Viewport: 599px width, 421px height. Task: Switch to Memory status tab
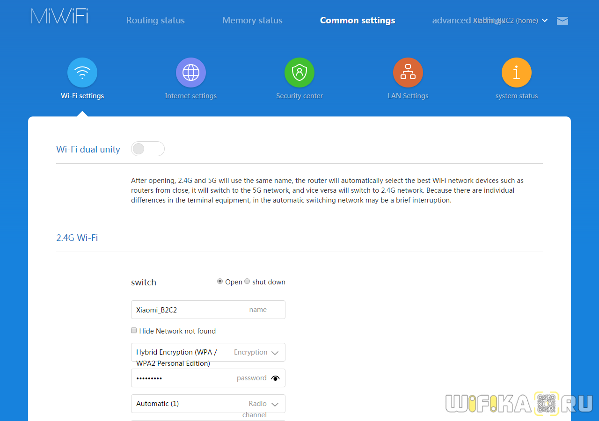(252, 21)
